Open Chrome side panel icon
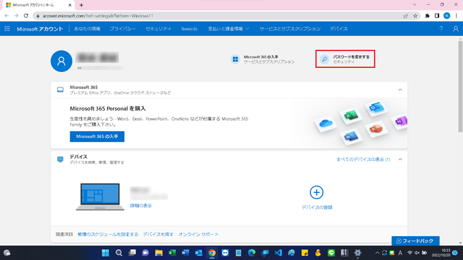The image size is (463, 260). point(437,16)
